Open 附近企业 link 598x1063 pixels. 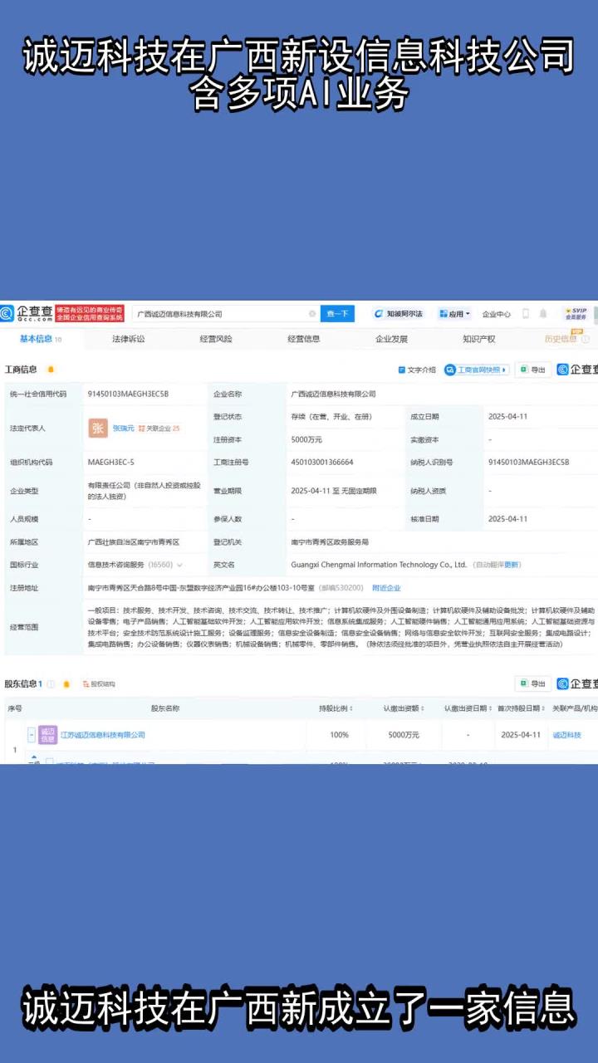pos(386,588)
